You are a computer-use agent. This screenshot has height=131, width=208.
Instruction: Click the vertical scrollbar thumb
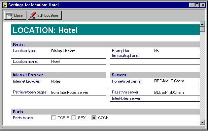[x=202, y=29]
